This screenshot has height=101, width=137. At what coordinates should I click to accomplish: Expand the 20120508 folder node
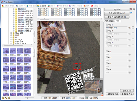pyautogui.click(x=14, y=11)
